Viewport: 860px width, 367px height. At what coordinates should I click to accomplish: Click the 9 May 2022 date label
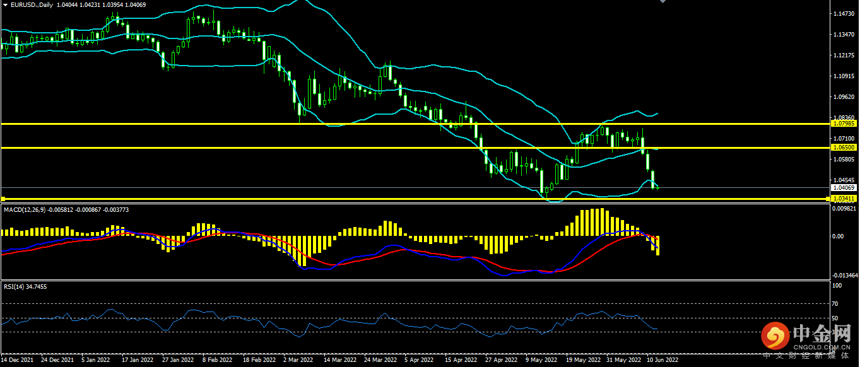point(543,361)
